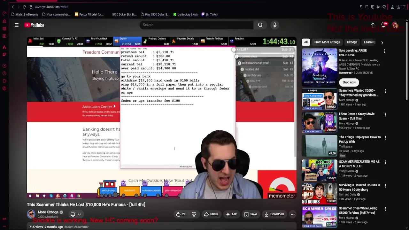The width and height of the screenshot is (409, 230).
Task: Click the YouTube create upload arrow icon
Action: [x=373, y=25]
